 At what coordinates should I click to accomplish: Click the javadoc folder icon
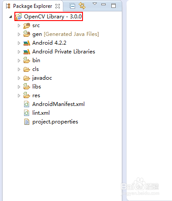pyautogui.click(x=27, y=78)
